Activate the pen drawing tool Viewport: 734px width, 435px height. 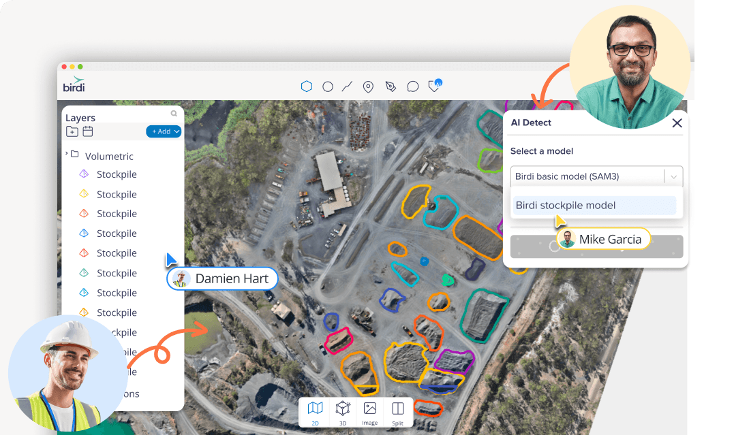point(391,86)
